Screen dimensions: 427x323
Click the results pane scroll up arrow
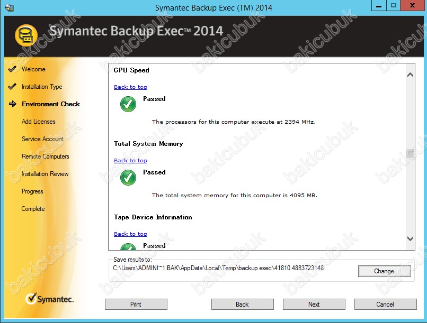pos(410,75)
